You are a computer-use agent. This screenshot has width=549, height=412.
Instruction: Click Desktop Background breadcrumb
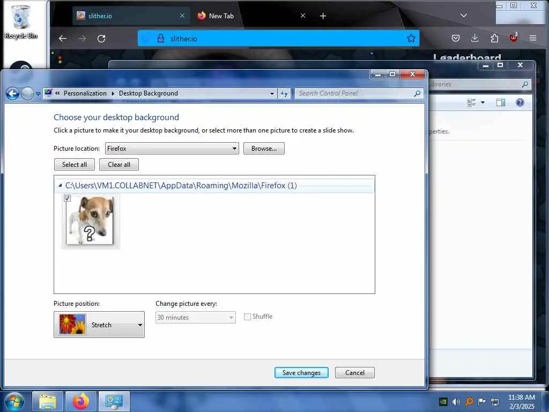point(149,93)
